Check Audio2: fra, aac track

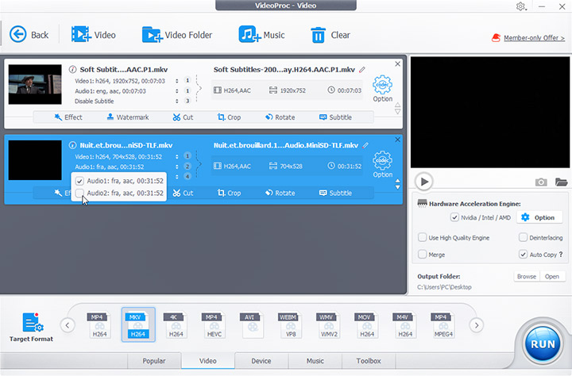pyautogui.click(x=79, y=193)
